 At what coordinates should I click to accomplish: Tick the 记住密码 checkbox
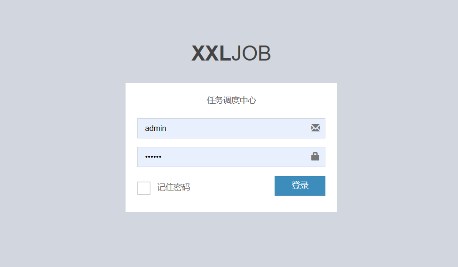click(x=144, y=188)
